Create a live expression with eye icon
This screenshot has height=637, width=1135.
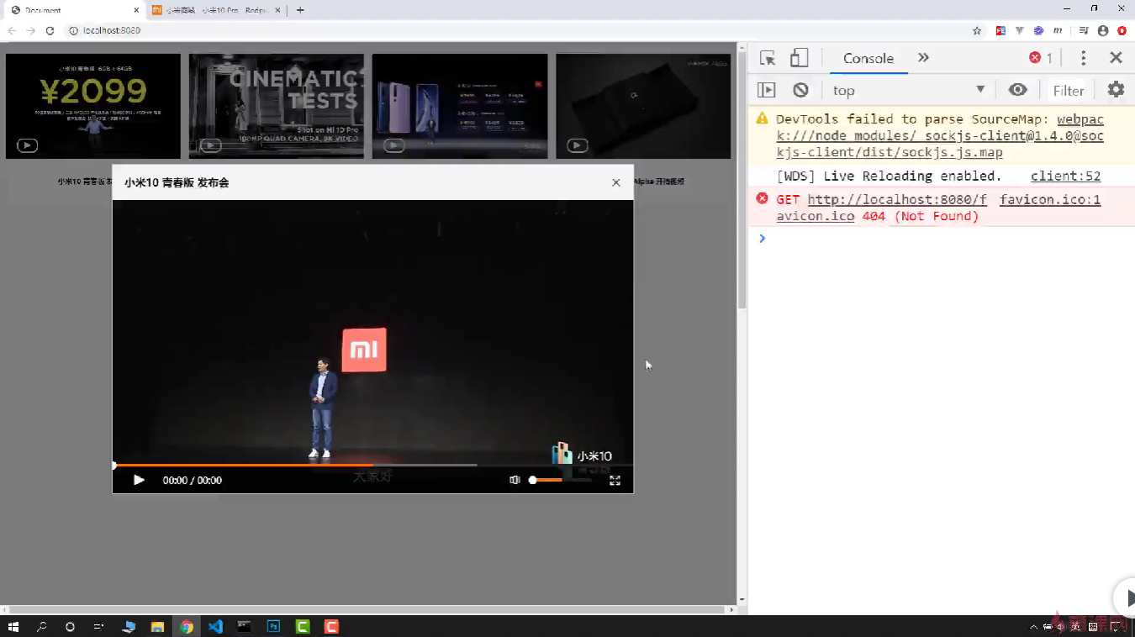click(1018, 90)
